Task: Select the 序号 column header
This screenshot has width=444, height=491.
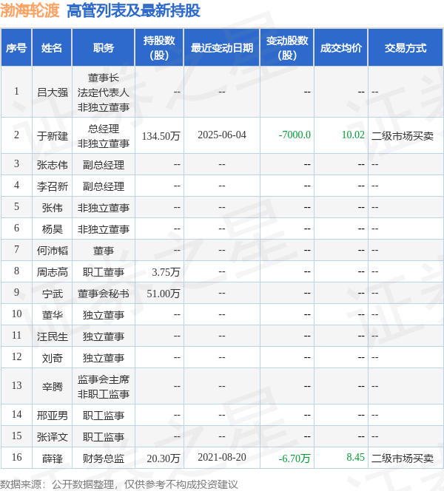Action: (x=16, y=48)
